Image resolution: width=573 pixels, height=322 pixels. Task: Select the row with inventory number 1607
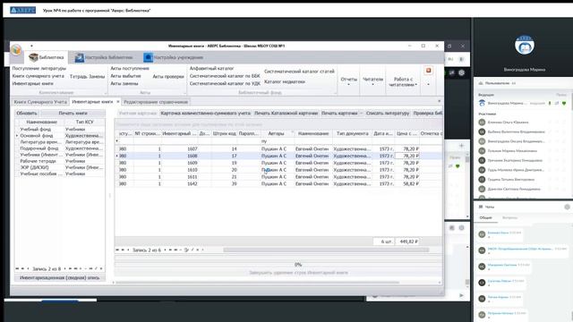(278, 149)
